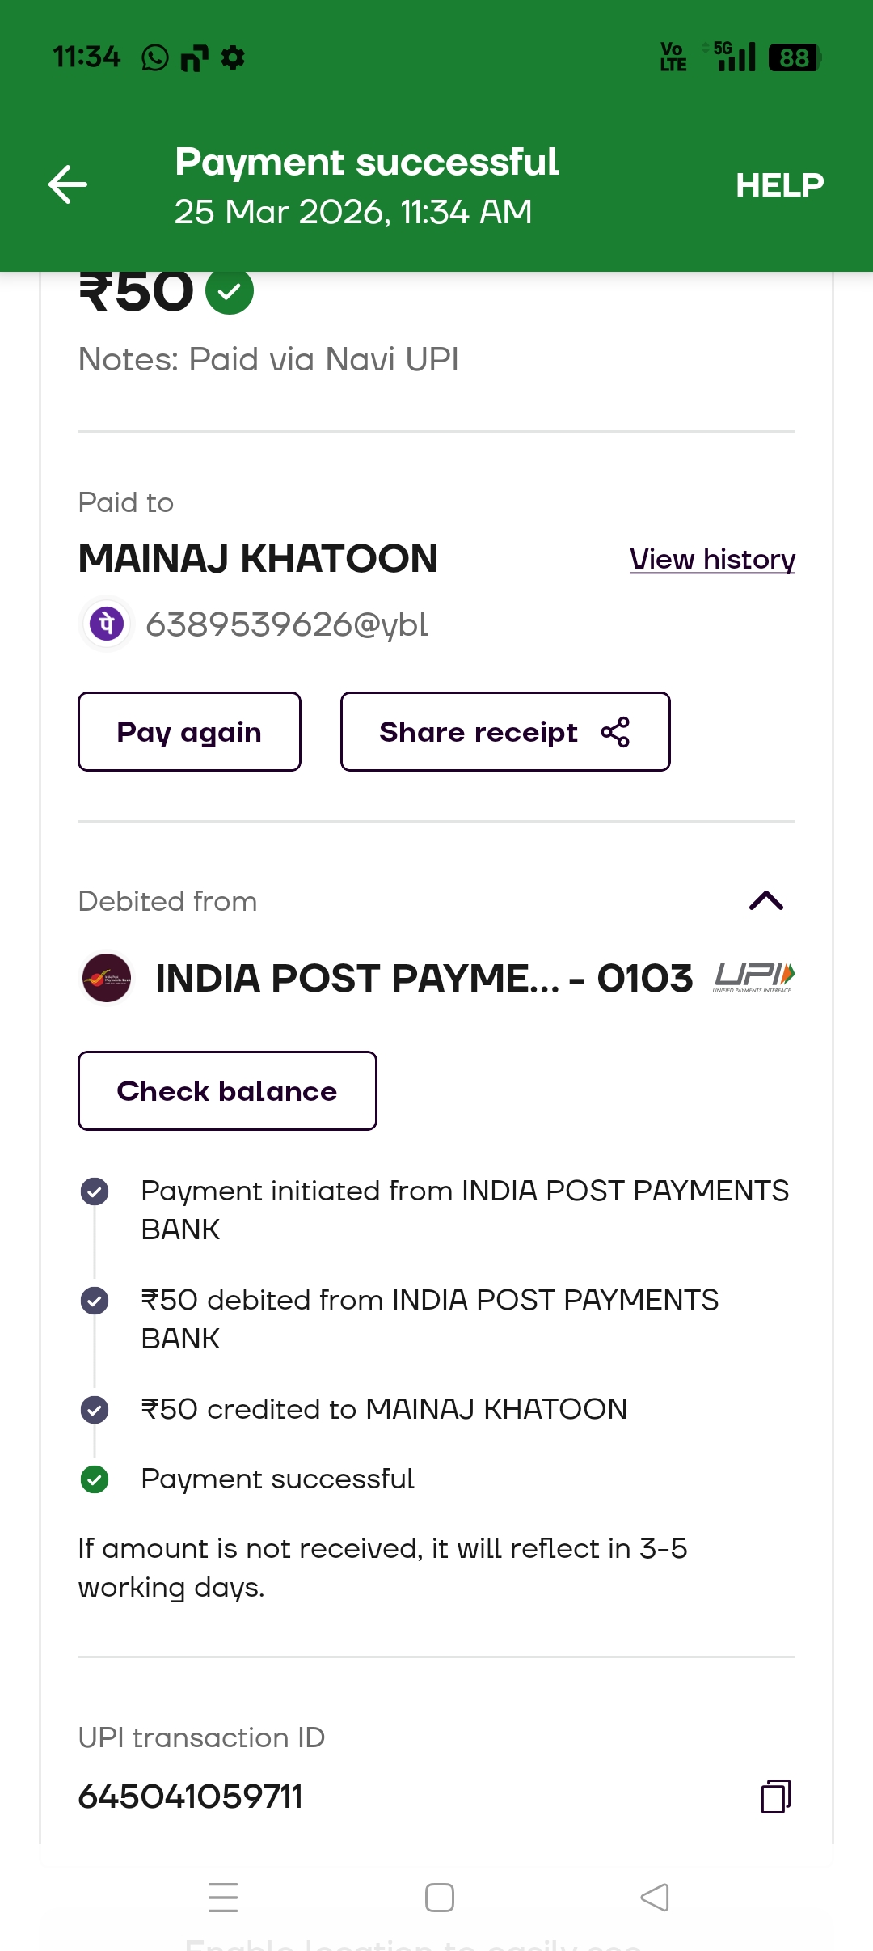Tap the India Post Payments Bank logo
Screen dimensions: 873x1951
tap(107, 978)
